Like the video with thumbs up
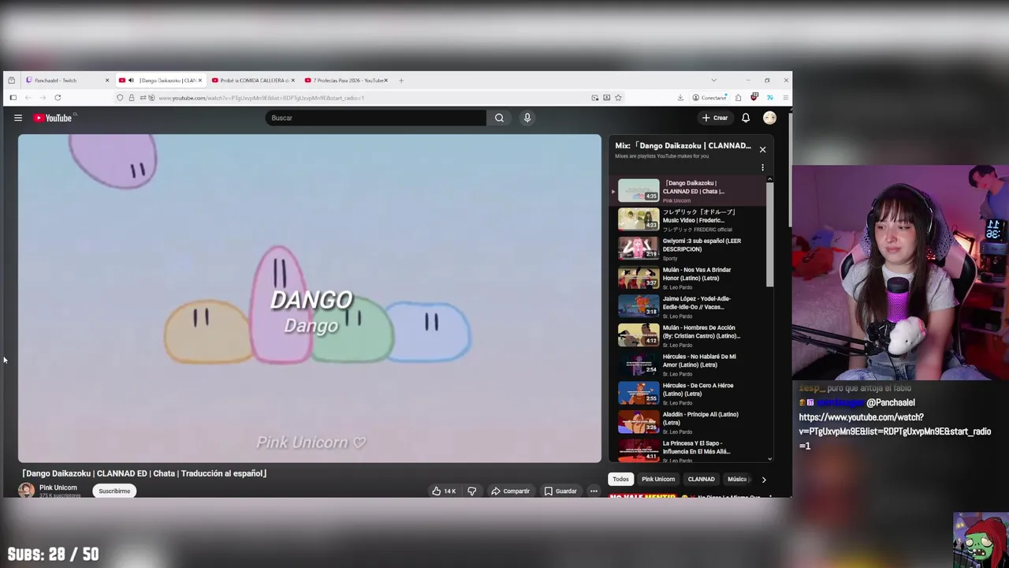This screenshot has width=1009, height=568. pyautogui.click(x=444, y=491)
